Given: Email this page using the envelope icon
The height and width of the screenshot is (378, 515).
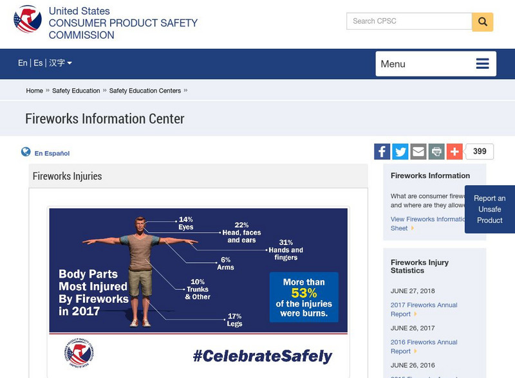Looking at the screenshot, I should 418,152.
